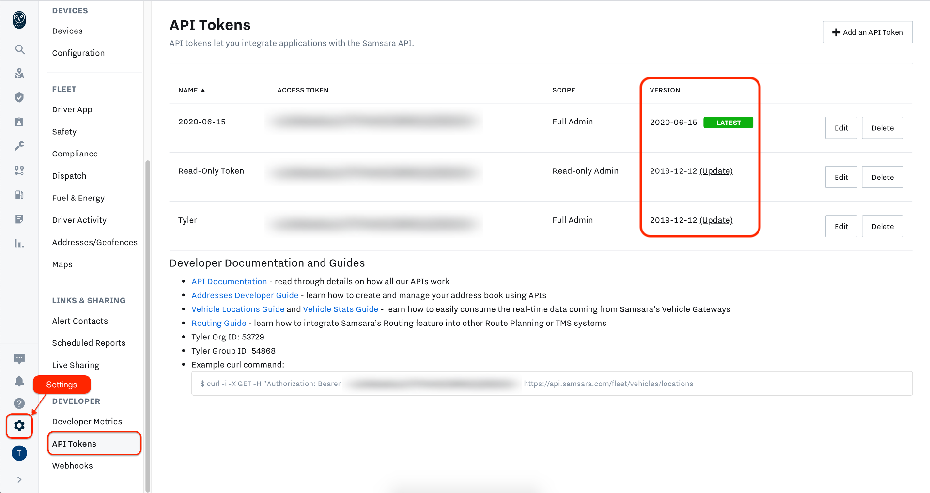Screen dimensions: 930x493
Task: Open the feedback chat bubble icon
Action: pos(19,359)
